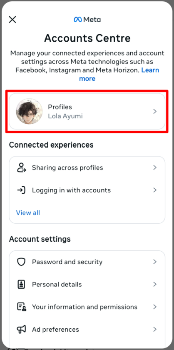Viewport: 174px width, 350px height.
Task: Tap the Password and security shield icon
Action: click(22, 262)
